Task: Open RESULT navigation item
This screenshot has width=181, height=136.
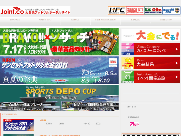Action: 75,20
